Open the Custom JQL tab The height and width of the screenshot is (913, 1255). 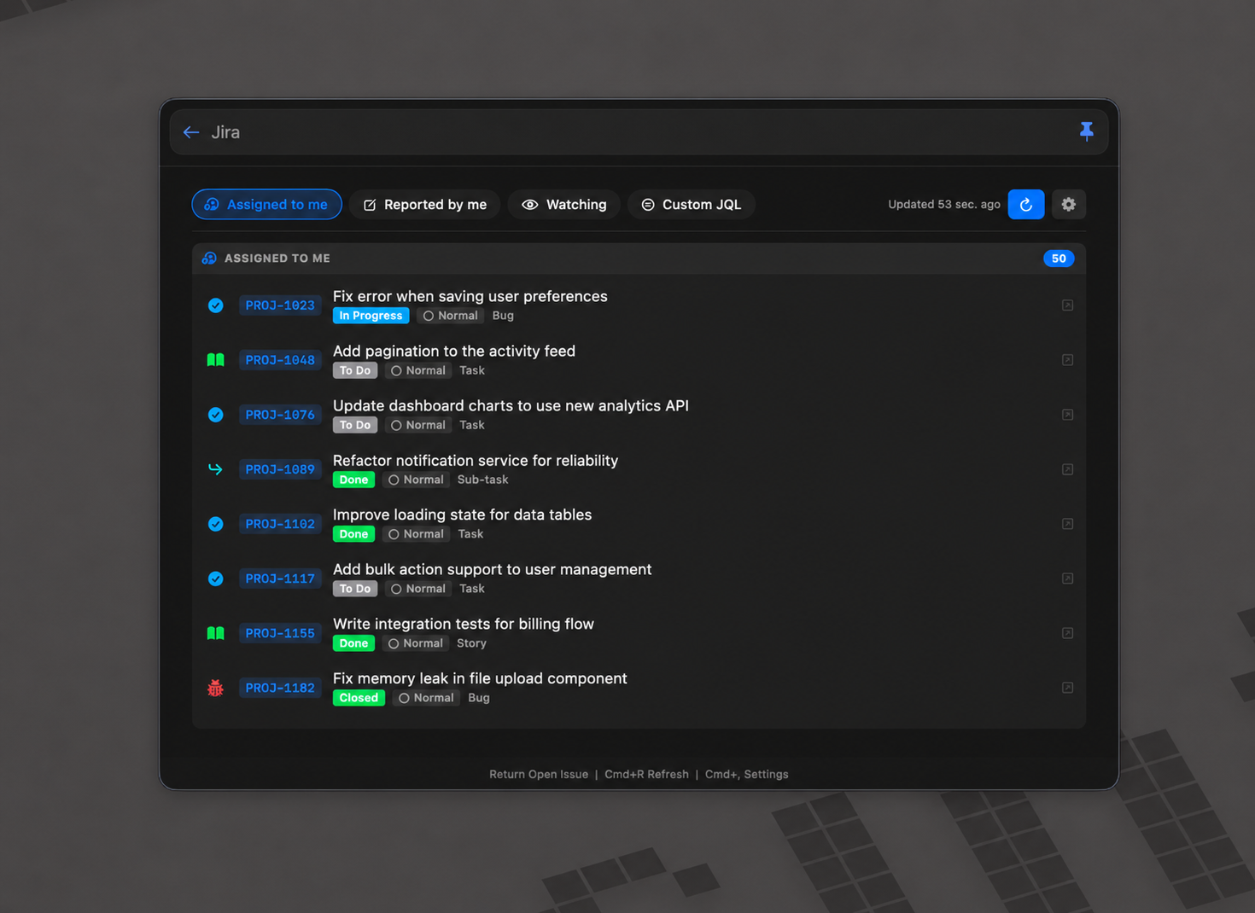click(x=692, y=204)
